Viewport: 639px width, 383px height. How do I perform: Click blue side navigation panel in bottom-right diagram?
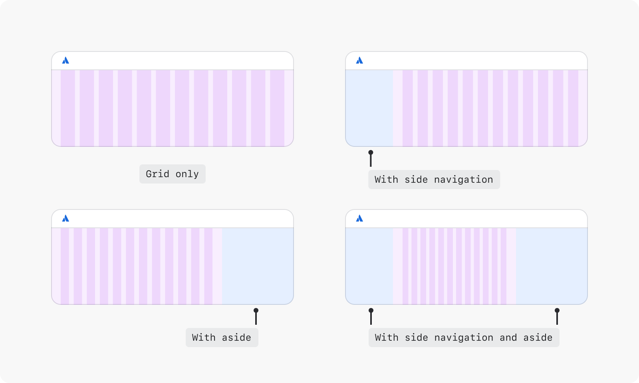[369, 266]
